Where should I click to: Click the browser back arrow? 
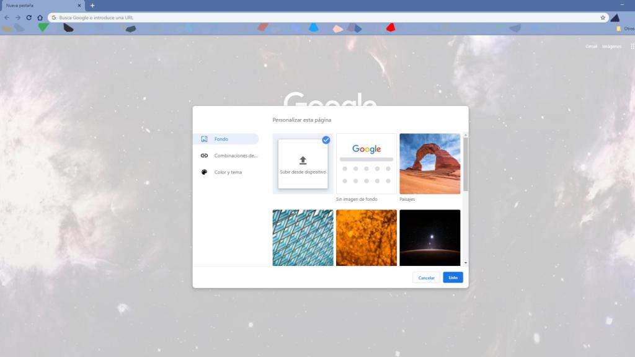click(7, 17)
